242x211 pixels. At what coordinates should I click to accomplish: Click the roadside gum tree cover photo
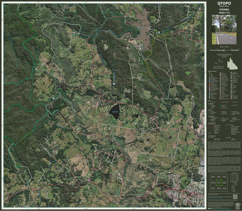tap(224, 30)
